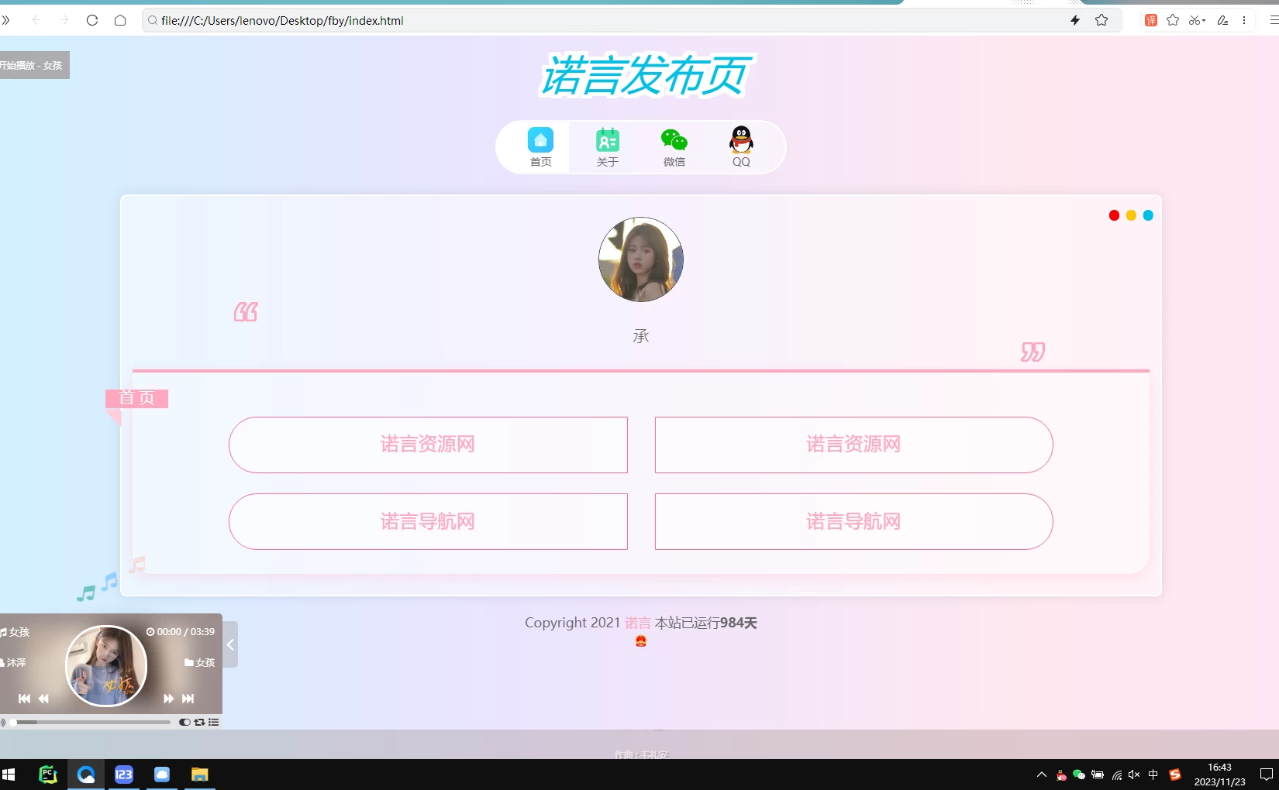Click the yellow dot in card corner

click(x=1131, y=215)
